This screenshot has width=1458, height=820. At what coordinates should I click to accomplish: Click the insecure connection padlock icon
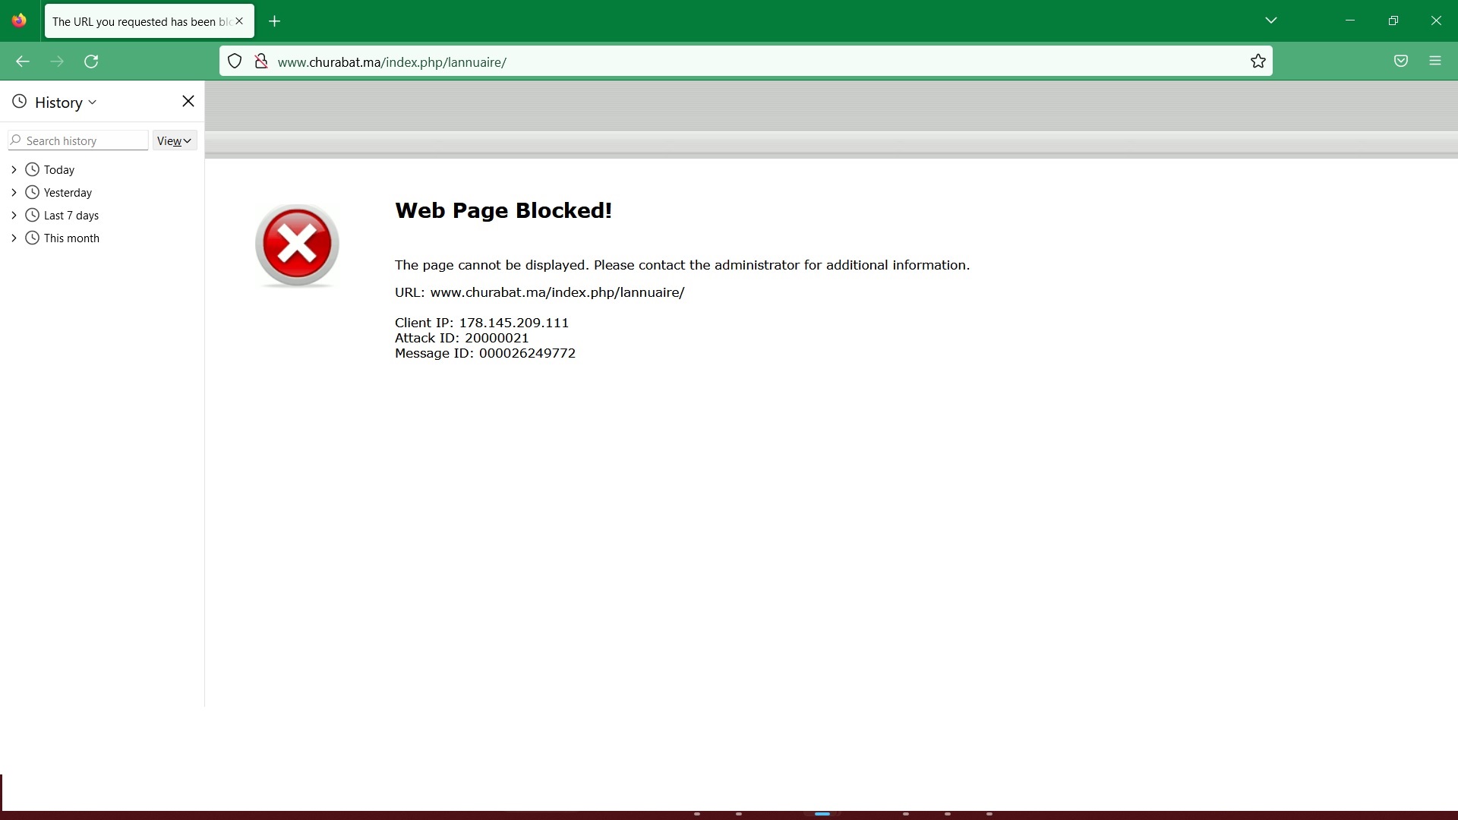[x=260, y=61]
